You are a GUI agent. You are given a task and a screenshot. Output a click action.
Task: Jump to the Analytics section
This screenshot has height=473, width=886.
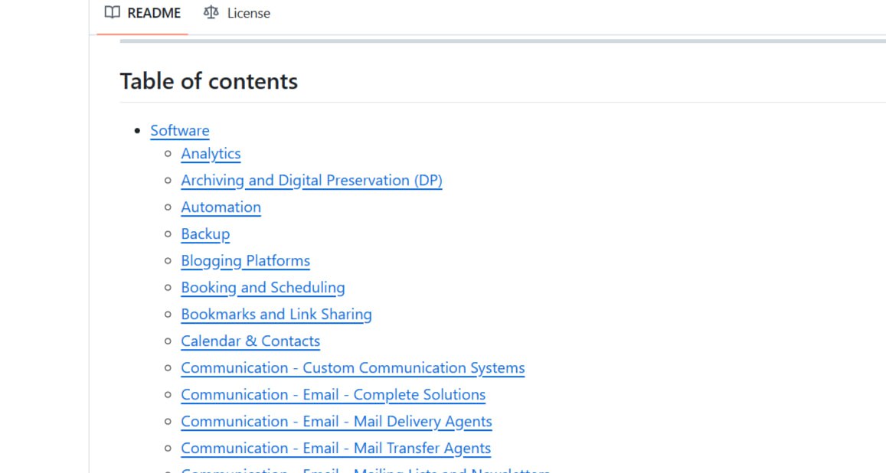211,154
